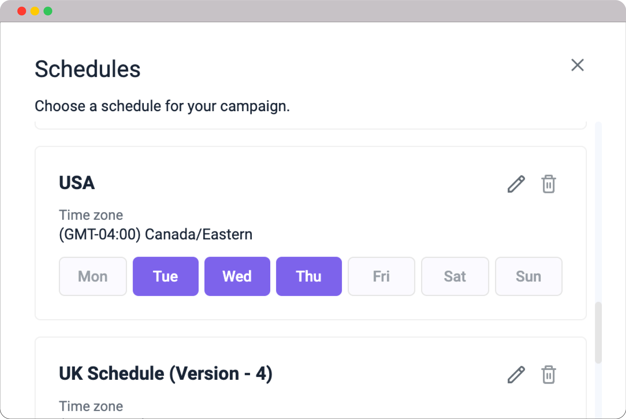
Task: Click the (GMT-04:00) Canada/Eastern time zone text
Action: coord(156,234)
